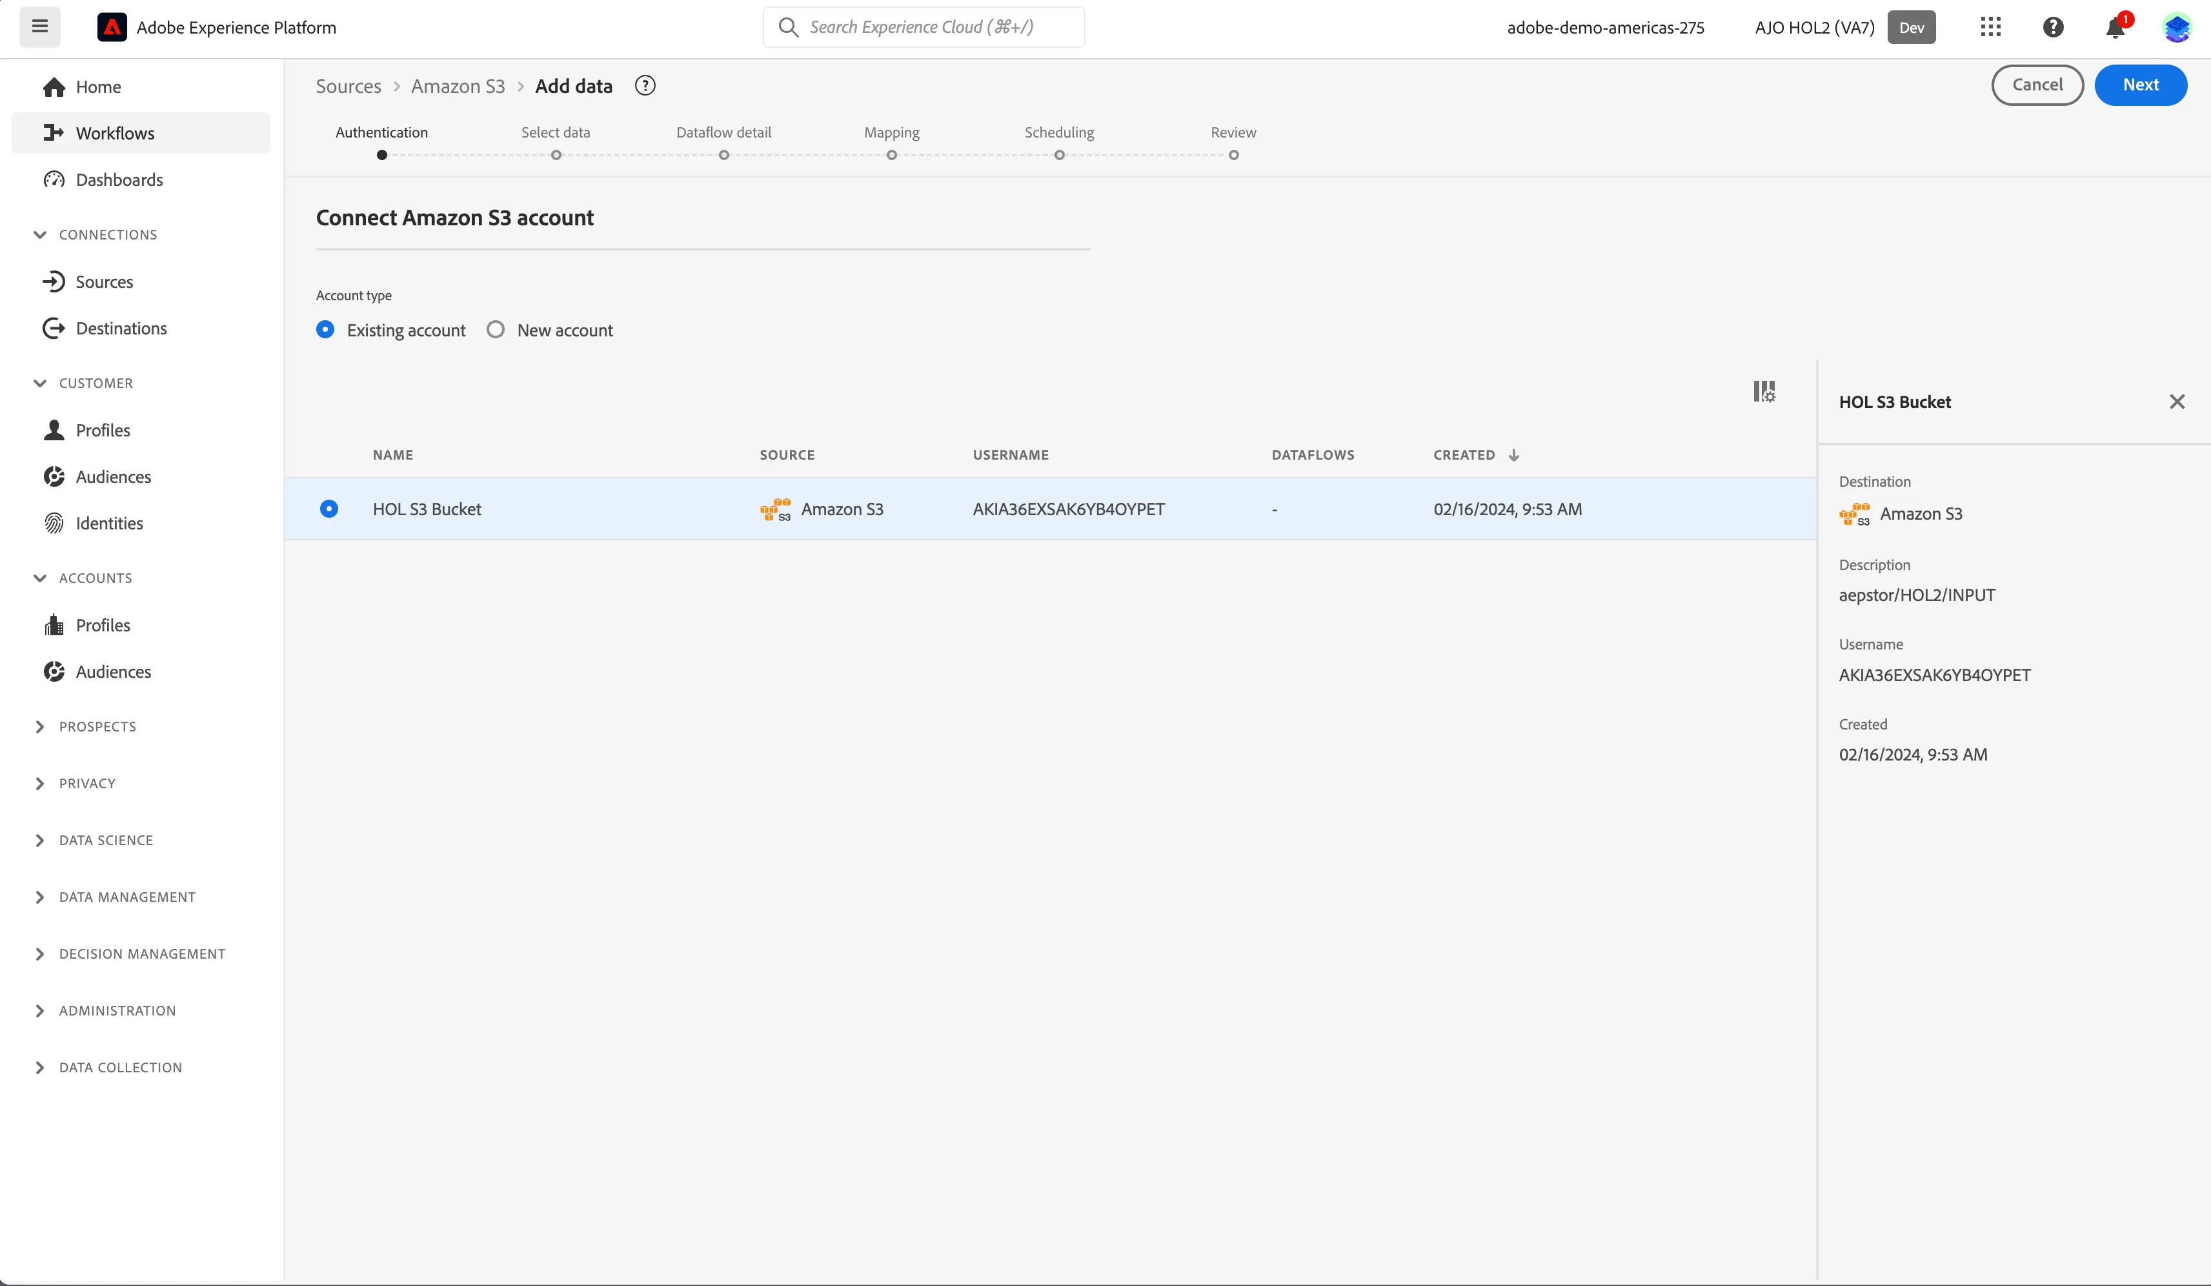Open the column settings icon

(x=1764, y=391)
